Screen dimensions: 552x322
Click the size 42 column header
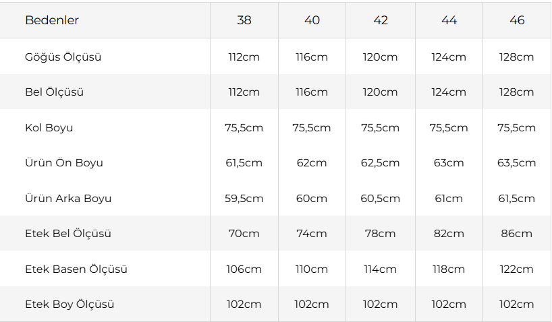pos(381,20)
